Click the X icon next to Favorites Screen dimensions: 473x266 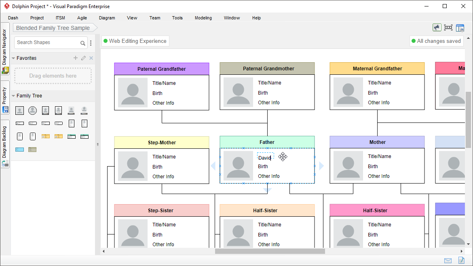coord(91,58)
